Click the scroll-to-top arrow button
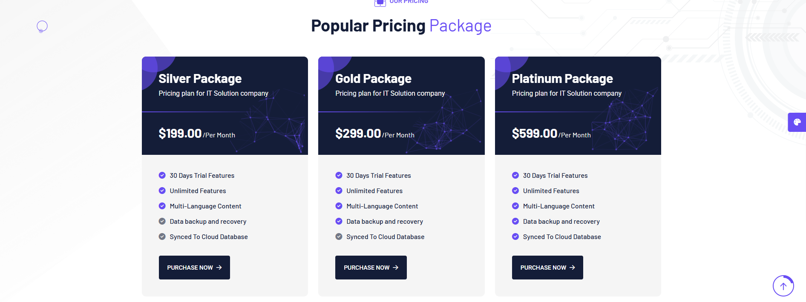The image size is (806, 302). tap(783, 286)
